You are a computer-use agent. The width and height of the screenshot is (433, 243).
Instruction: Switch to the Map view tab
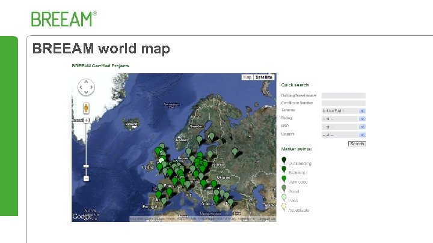(247, 77)
